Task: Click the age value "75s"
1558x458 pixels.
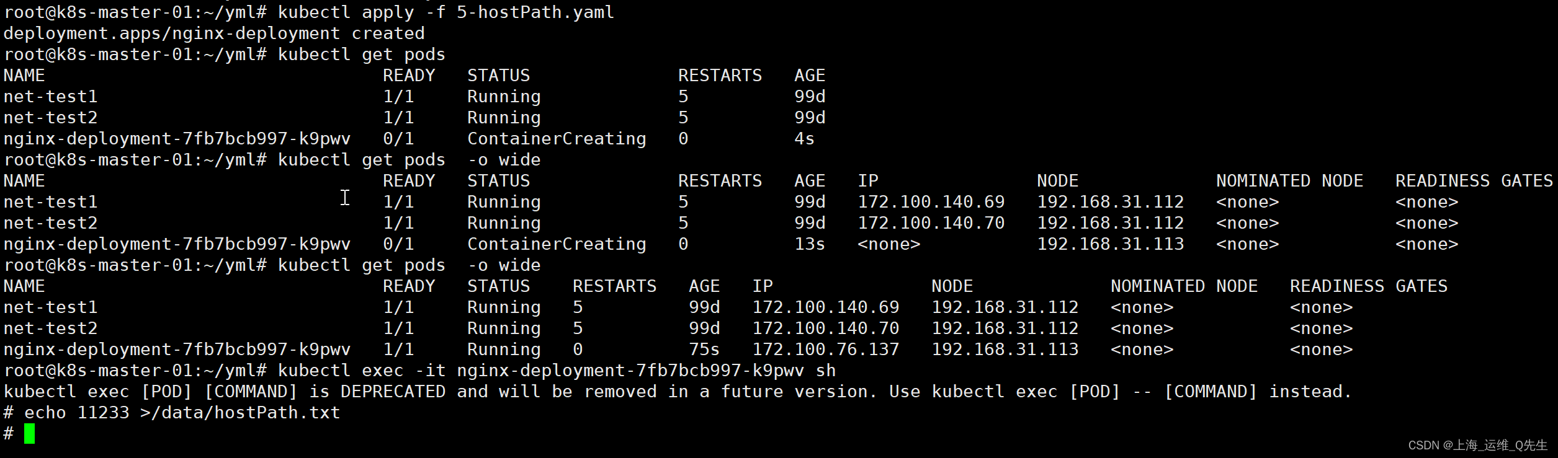Action: point(704,350)
